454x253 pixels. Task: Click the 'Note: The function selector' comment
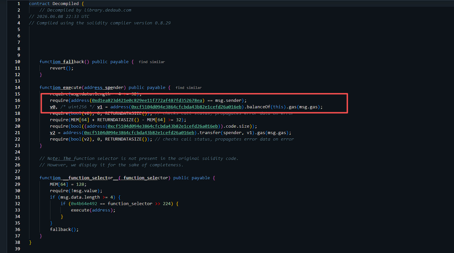139,158
